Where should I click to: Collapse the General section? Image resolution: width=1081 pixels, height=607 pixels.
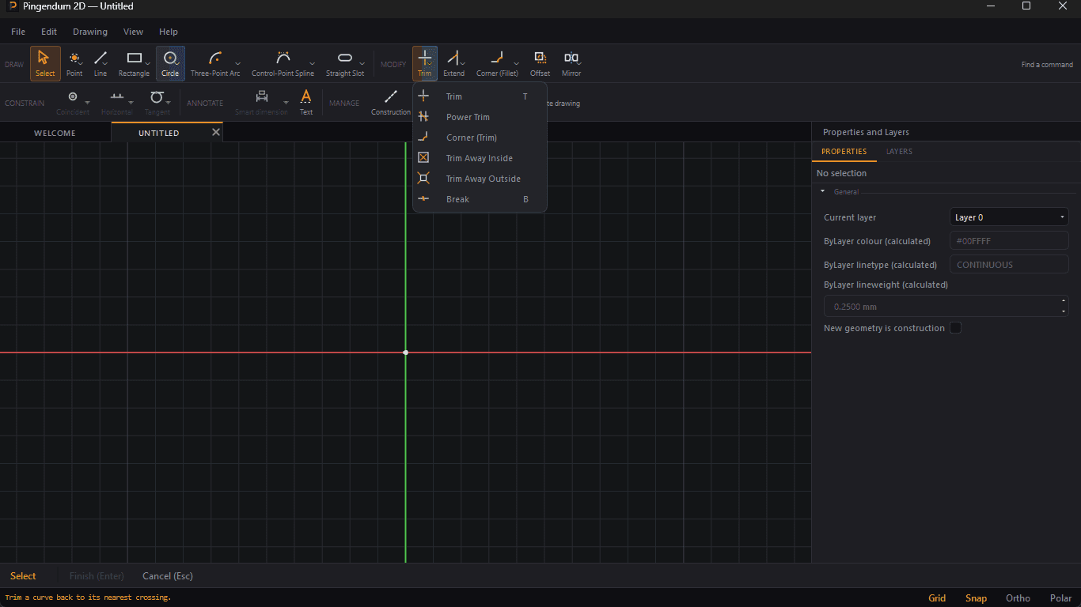tap(822, 191)
